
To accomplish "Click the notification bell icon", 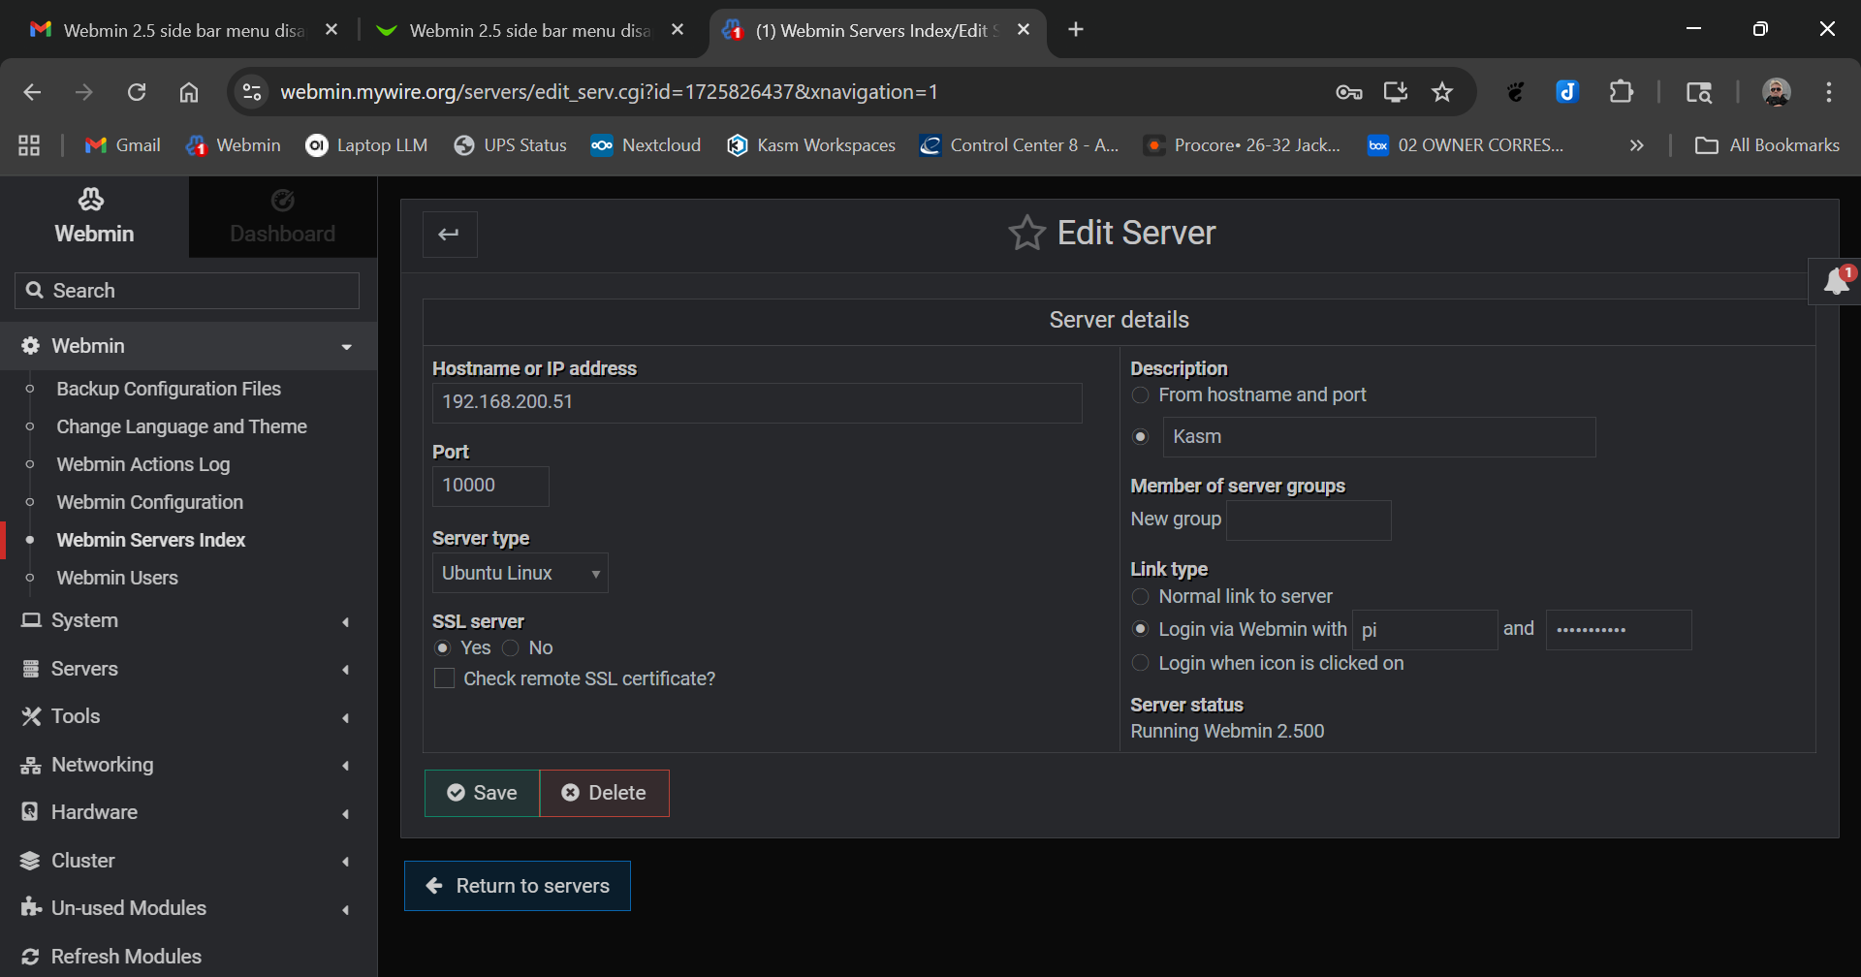I will pyautogui.click(x=1836, y=282).
